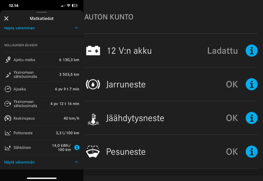Tap the windshield washer fluid icon
The height and width of the screenshot is (181, 263).
click(93, 151)
